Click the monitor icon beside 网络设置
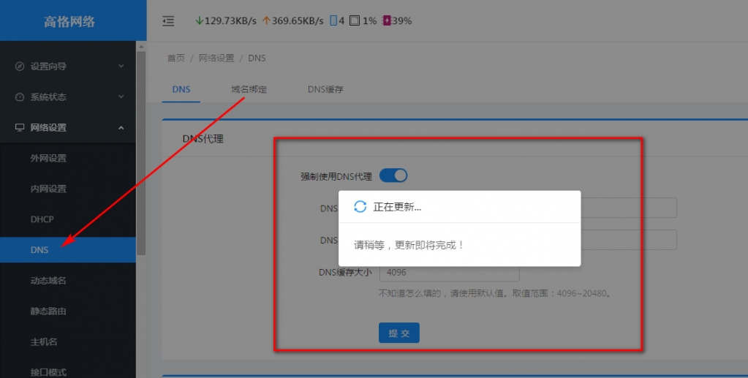Screen dimensions: 748x378 [20, 127]
